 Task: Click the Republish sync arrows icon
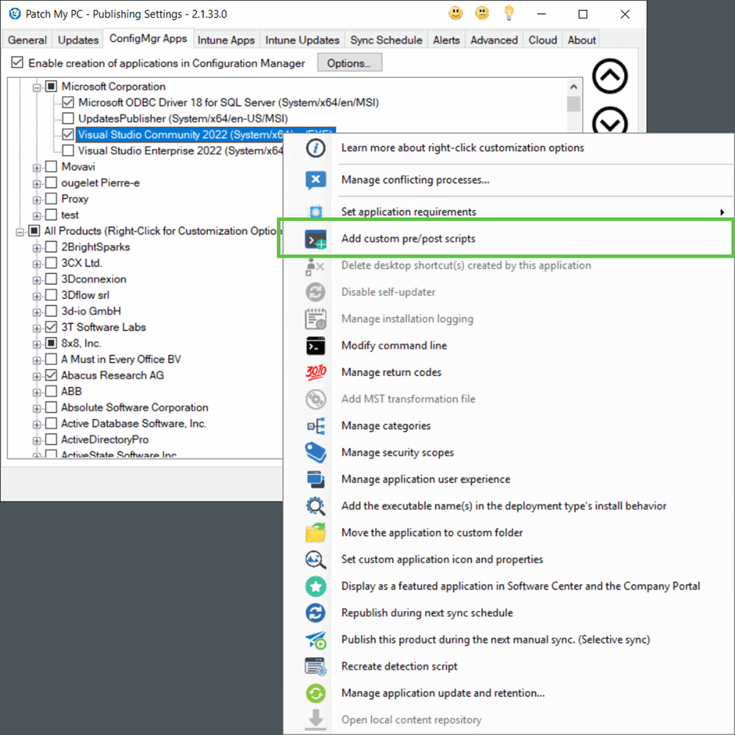coord(315,613)
